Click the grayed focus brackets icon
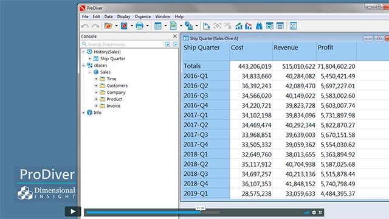This screenshot has height=219, width=389. pos(218,26)
